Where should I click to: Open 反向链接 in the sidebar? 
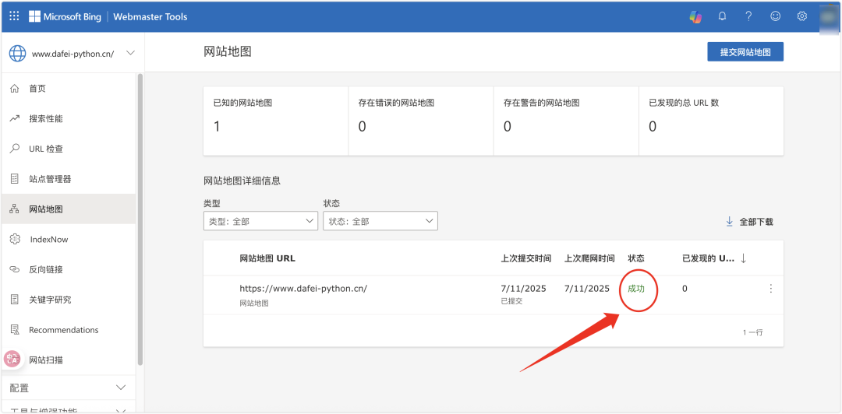click(68, 269)
